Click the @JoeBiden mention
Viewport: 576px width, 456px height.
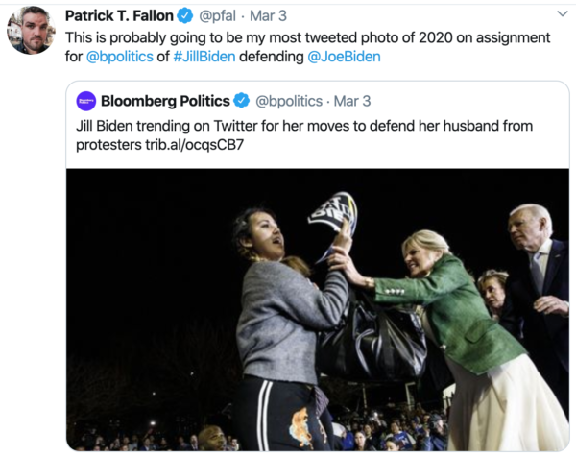pyautogui.click(x=344, y=57)
